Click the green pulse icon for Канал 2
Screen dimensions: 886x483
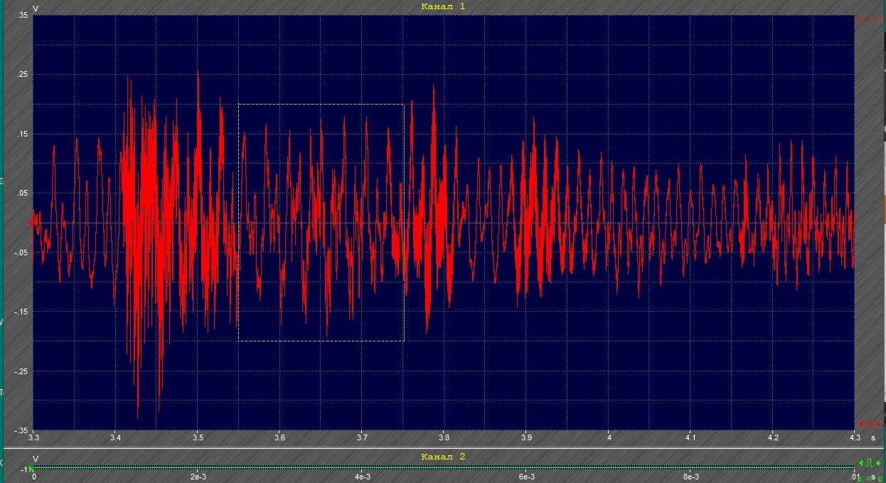pyautogui.click(x=869, y=463)
